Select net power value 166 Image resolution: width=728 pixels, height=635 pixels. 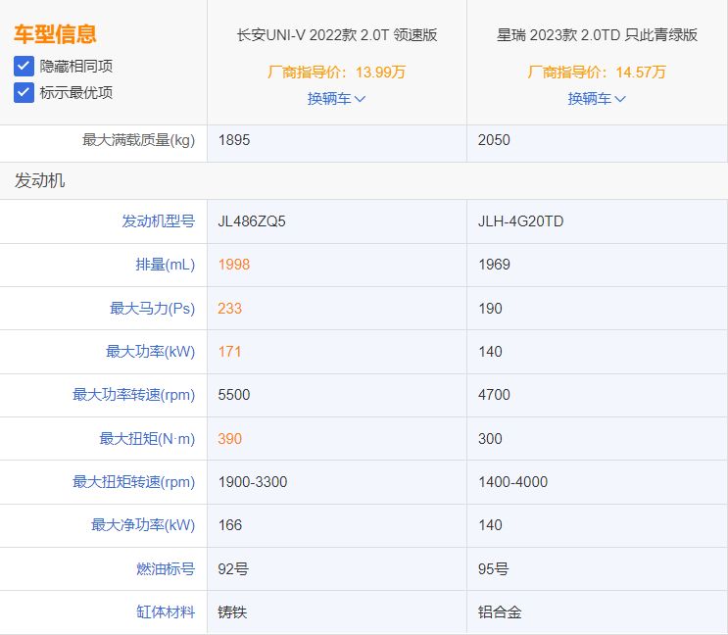tap(230, 525)
